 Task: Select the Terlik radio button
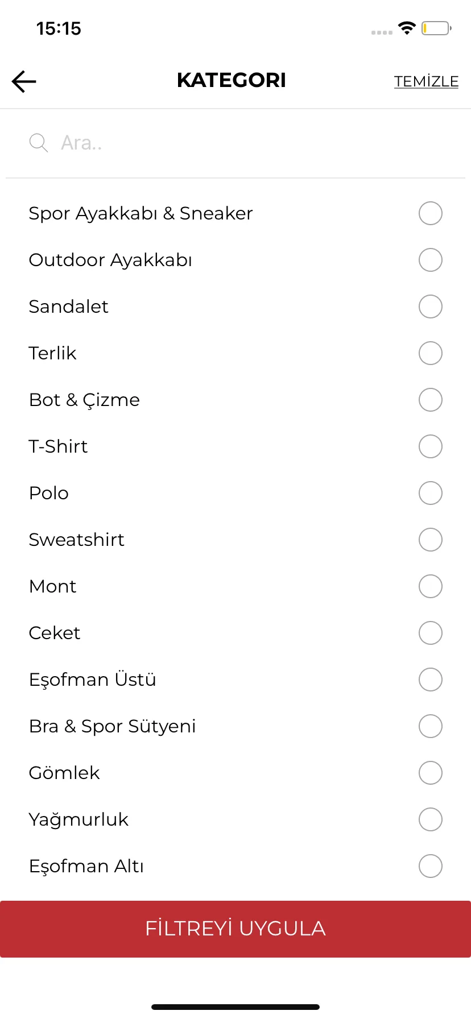coord(431,353)
